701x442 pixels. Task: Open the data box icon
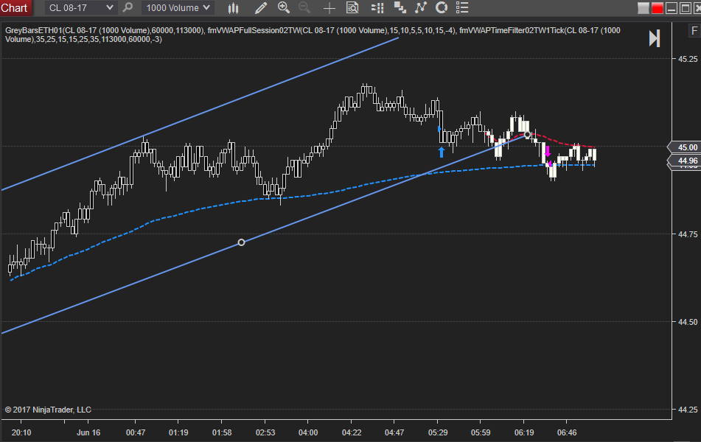tap(352, 7)
